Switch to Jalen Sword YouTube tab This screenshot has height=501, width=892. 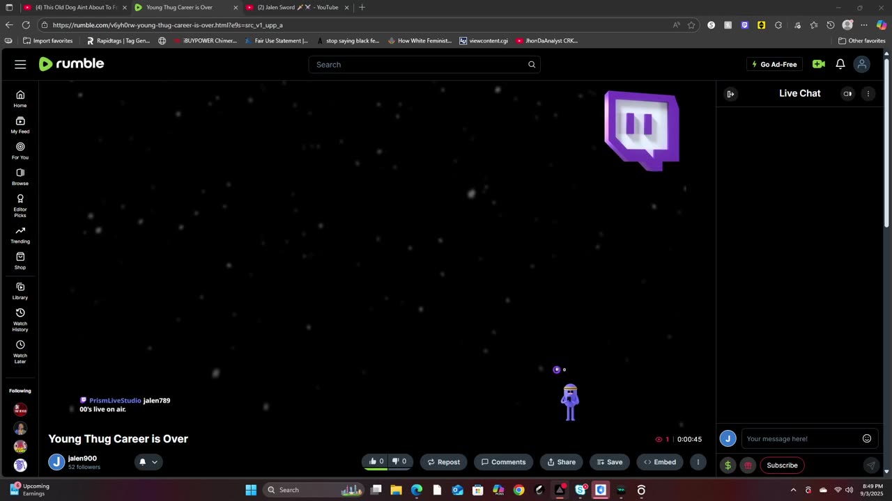298,8
